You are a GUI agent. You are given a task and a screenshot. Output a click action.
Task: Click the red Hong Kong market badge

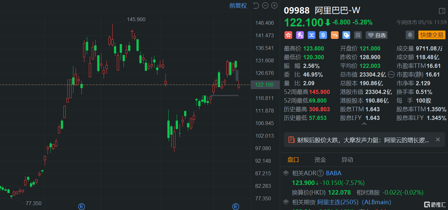[288, 35]
